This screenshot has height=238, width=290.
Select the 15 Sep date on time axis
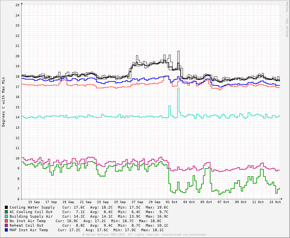[x=34, y=202]
